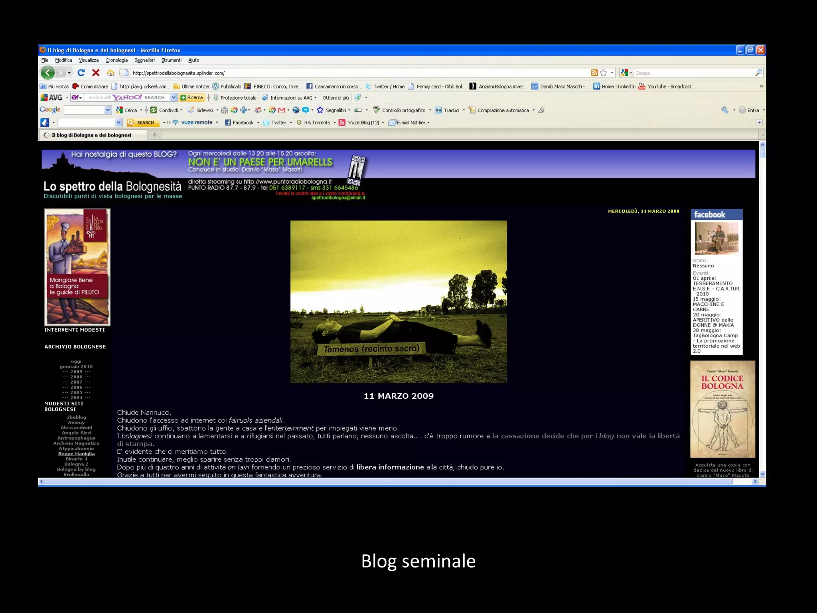Viewport: 817px width, 613px height.
Task: Open the Vuze toolbar search field dropdown
Action: pyautogui.click(x=118, y=123)
